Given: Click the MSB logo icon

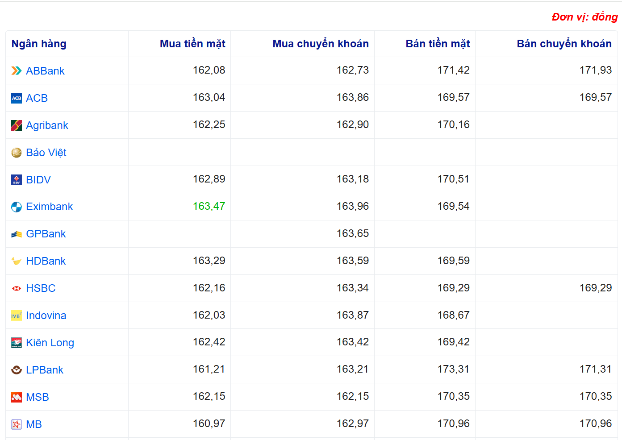Looking at the screenshot, I should (x=17, y=397).
